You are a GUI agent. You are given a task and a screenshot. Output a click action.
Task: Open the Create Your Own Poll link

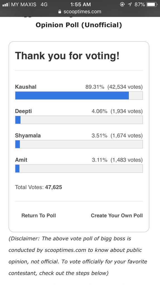[x=117, y=216]
